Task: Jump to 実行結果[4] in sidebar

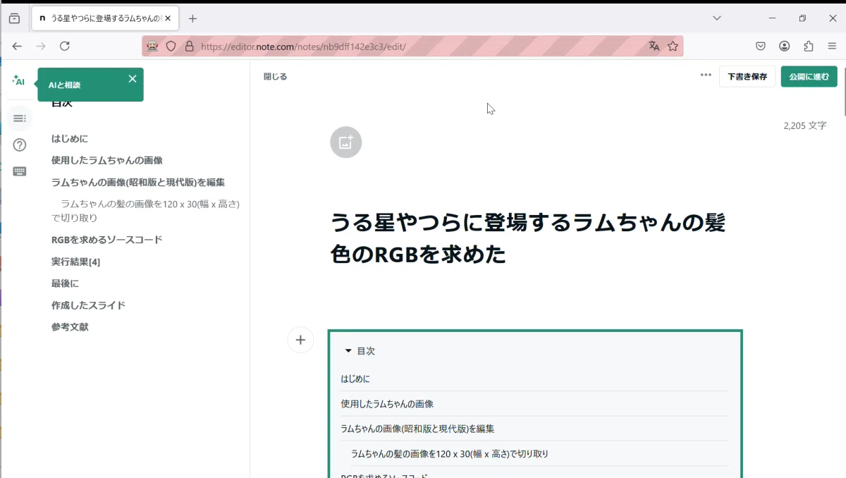Action: point(76,262)
